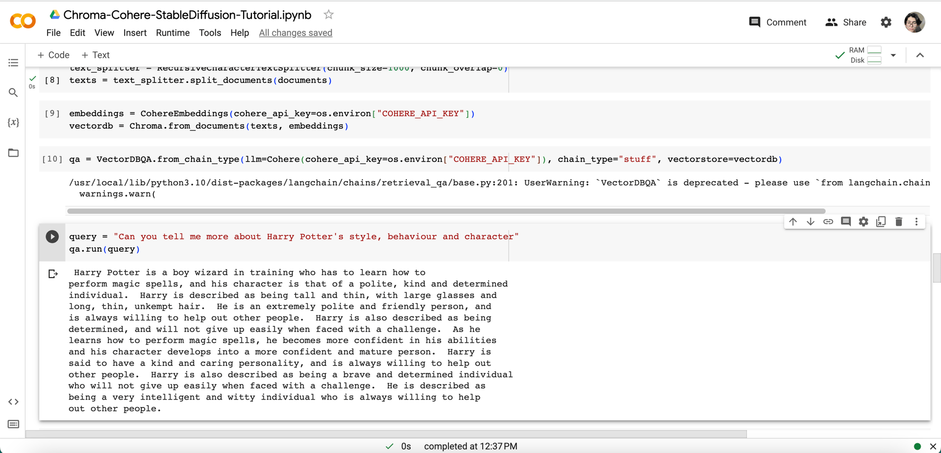This screenshot has width=941, height=453.
Task: Open the find and replace search panel
Action: click(13, 93)
